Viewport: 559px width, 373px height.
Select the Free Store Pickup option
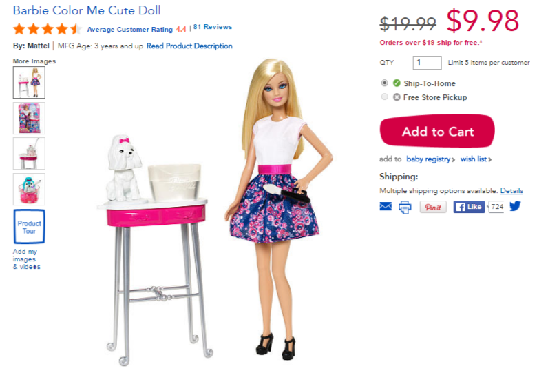[384, 97]
